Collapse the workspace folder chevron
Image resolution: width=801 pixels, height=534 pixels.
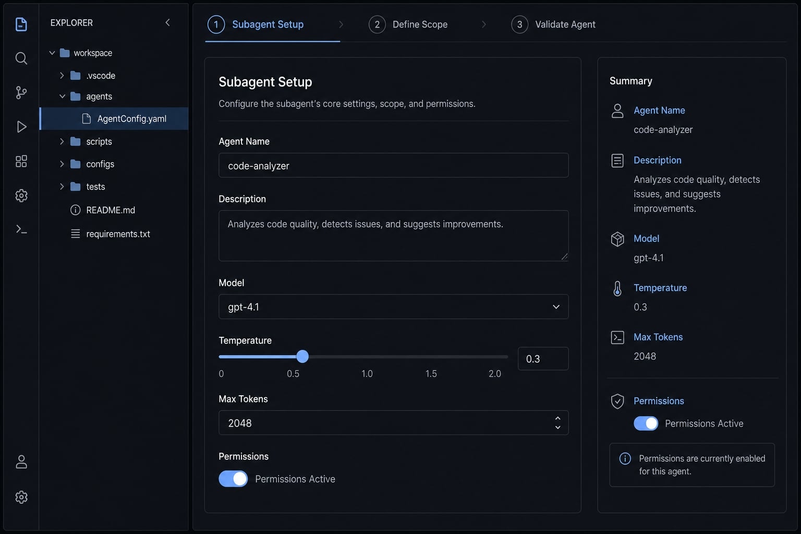(x=52, y=53)
